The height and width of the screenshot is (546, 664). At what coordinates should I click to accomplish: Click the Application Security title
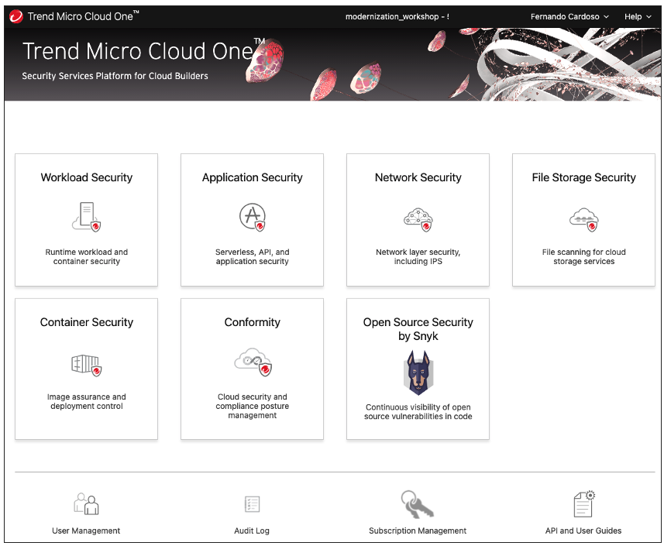[253, 177]
